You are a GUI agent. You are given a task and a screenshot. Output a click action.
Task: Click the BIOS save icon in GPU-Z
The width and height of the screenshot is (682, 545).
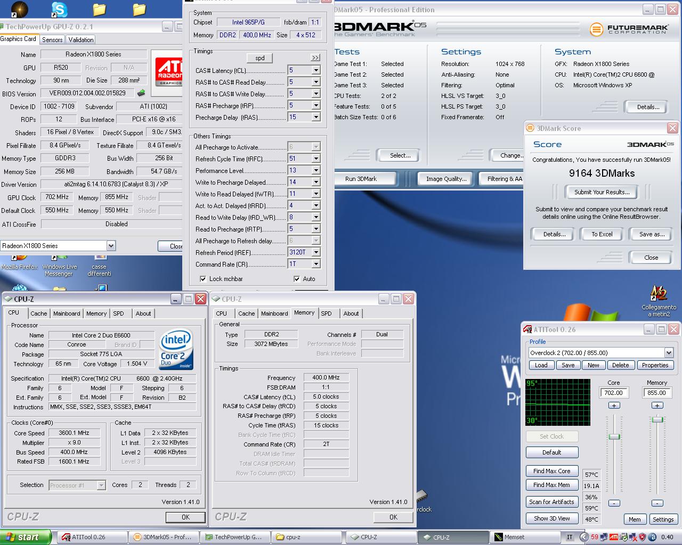(x=141, y=93)
